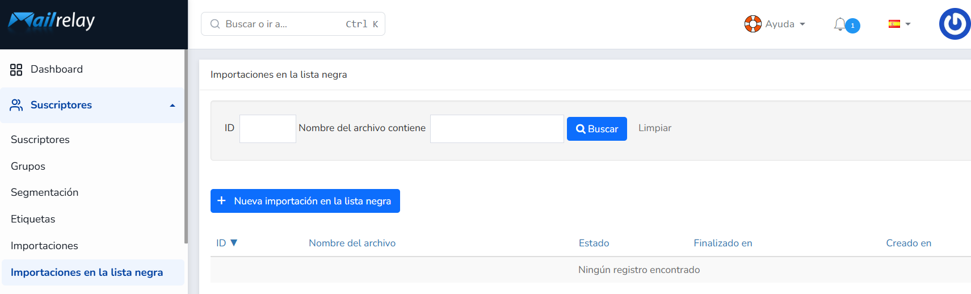Open notifications bell icon

(x=840, y=24)
